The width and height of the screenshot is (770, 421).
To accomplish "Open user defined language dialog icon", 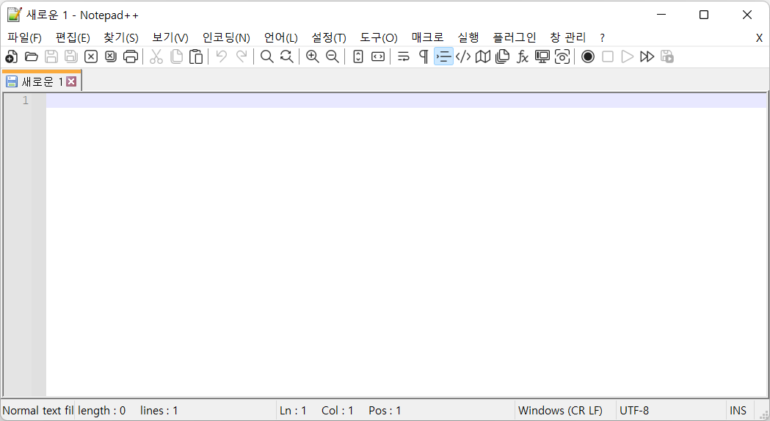I will [x=463, y=57].
